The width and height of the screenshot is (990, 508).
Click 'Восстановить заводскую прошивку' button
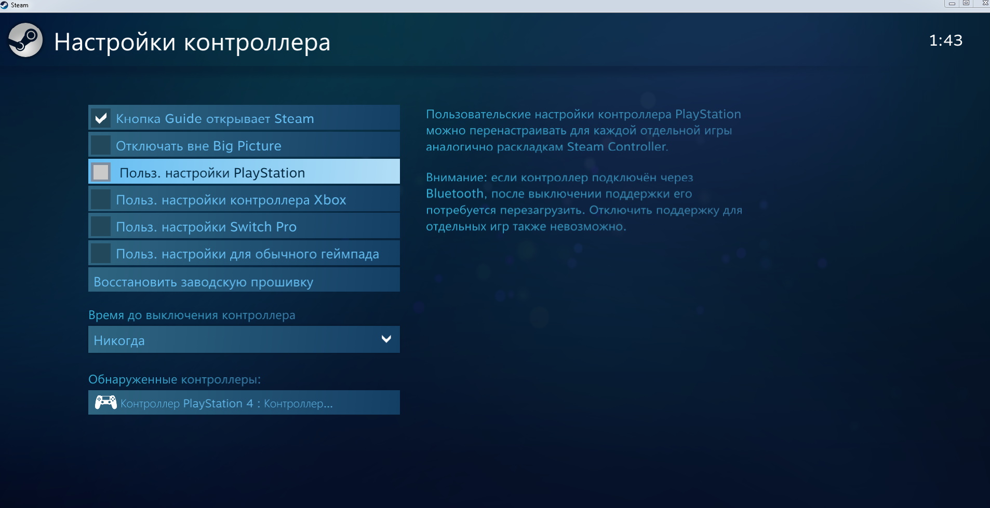(244, 280)
